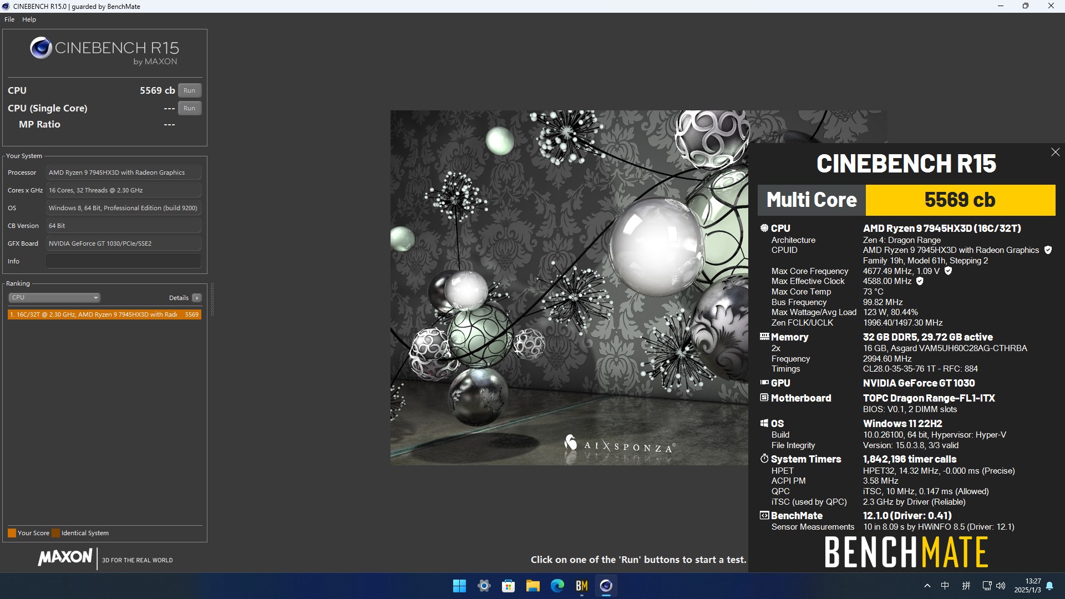Open File Explorer from taskbar
1065x599 pixels.
tap(532, 586)
